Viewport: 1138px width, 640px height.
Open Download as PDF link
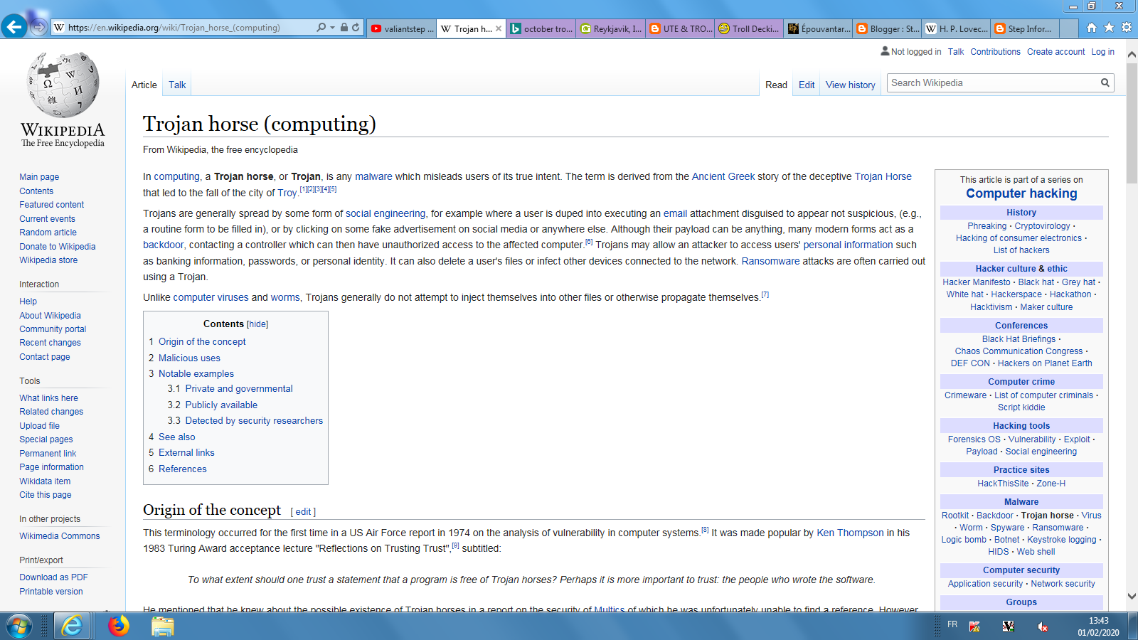pyautogui.click(x=53, y=577)
